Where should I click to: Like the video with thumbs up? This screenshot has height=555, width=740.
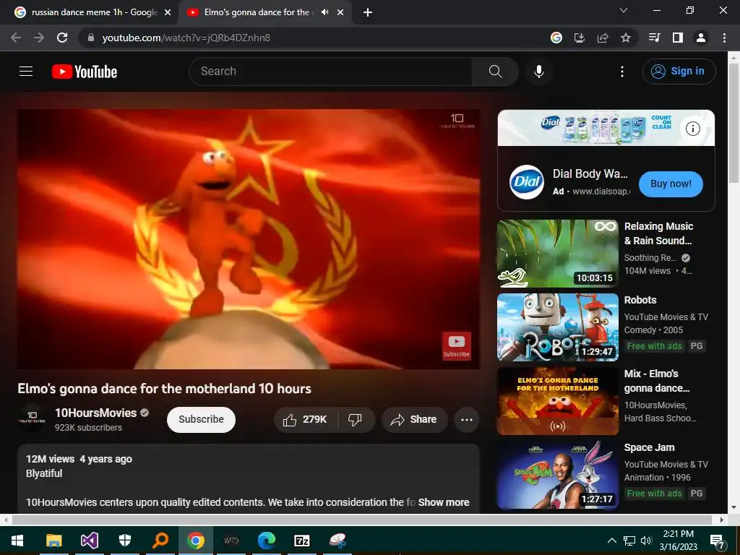tap(305, 420)
